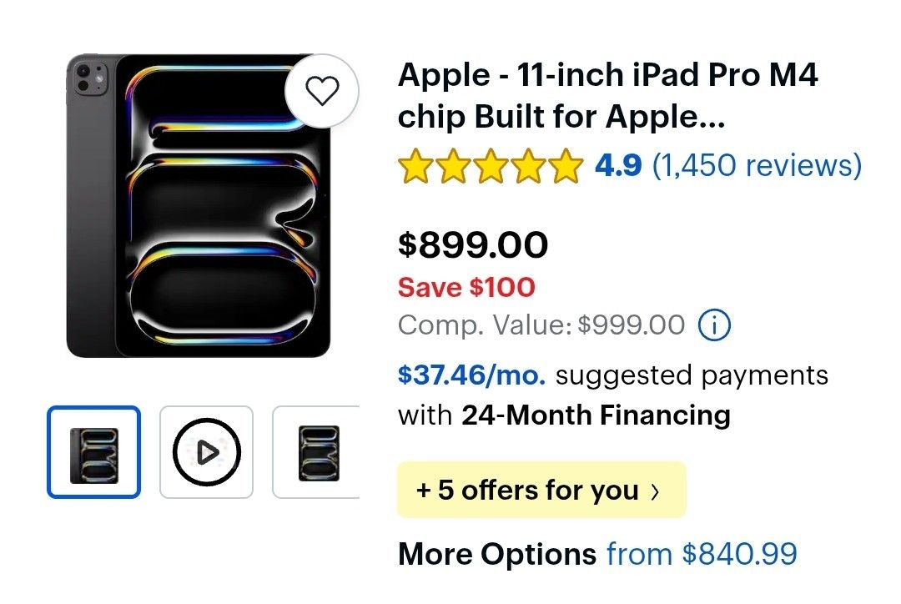The image size is (901, 604).
Task: Open the Apple 11-inch iPad Pro title
Action: point(607,94)
